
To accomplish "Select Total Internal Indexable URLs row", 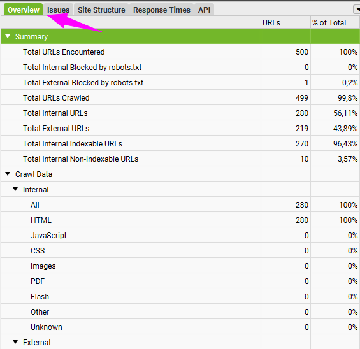I will 180,144.
